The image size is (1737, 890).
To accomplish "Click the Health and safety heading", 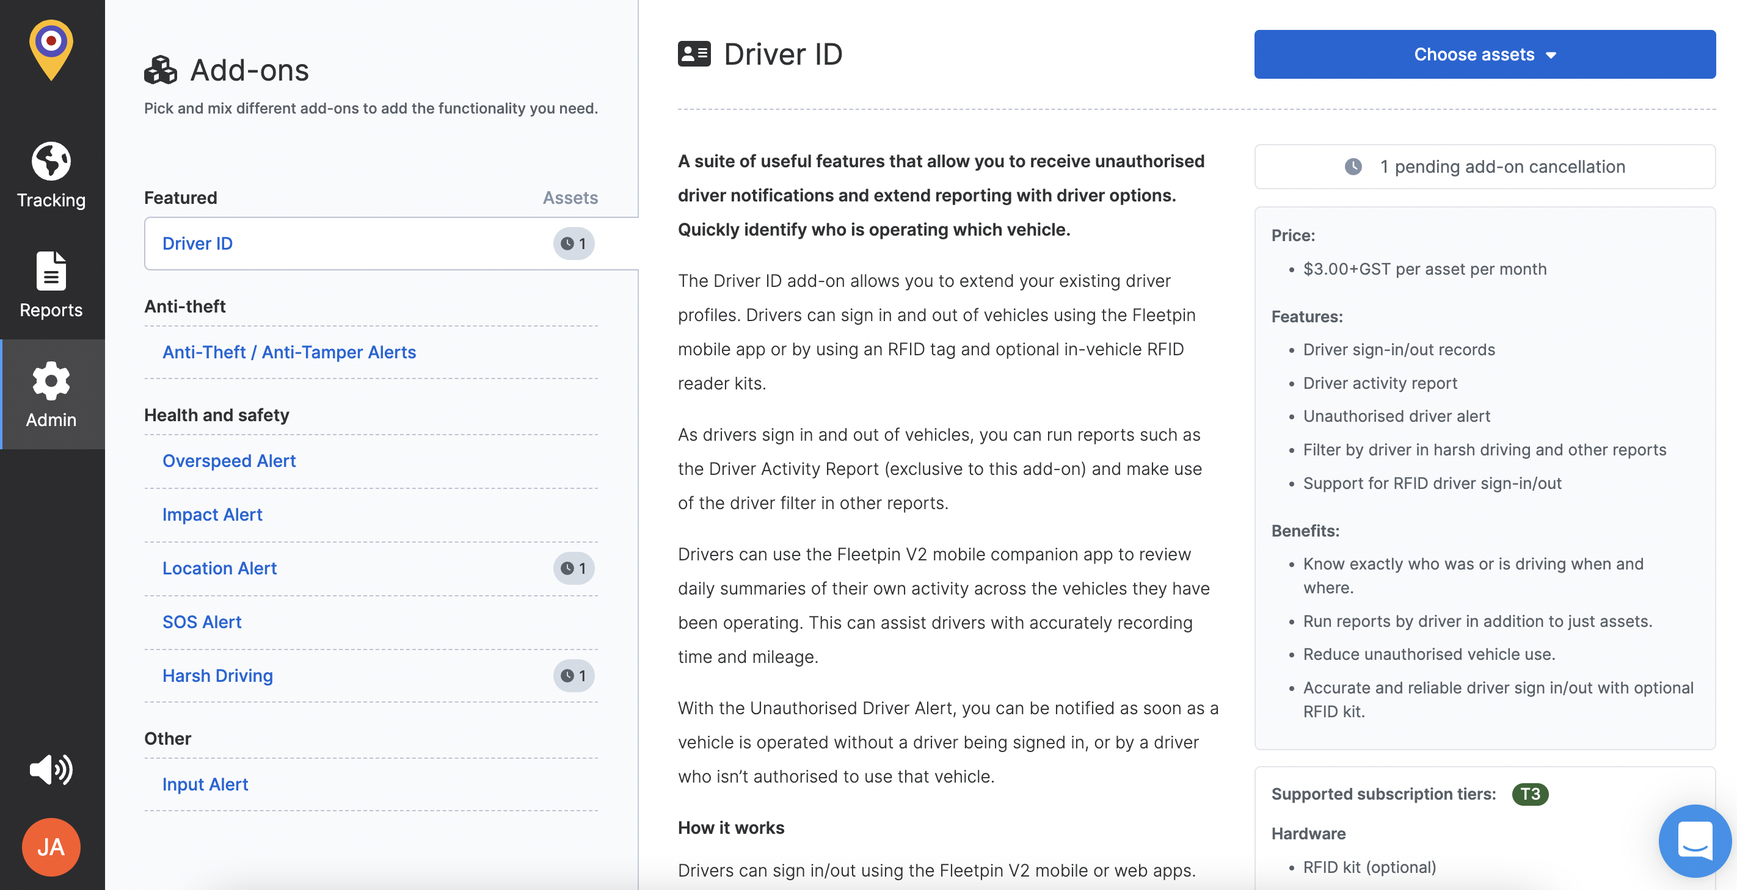I will 217,415.
